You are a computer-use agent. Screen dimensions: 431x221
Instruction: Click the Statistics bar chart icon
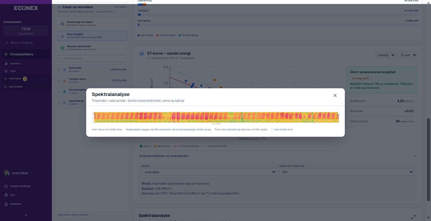pos(6,63)
